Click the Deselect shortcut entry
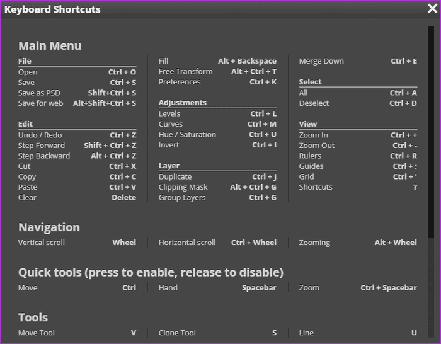Image resolution: width=441 pixels, height=344 pixels. coord(314,103)
